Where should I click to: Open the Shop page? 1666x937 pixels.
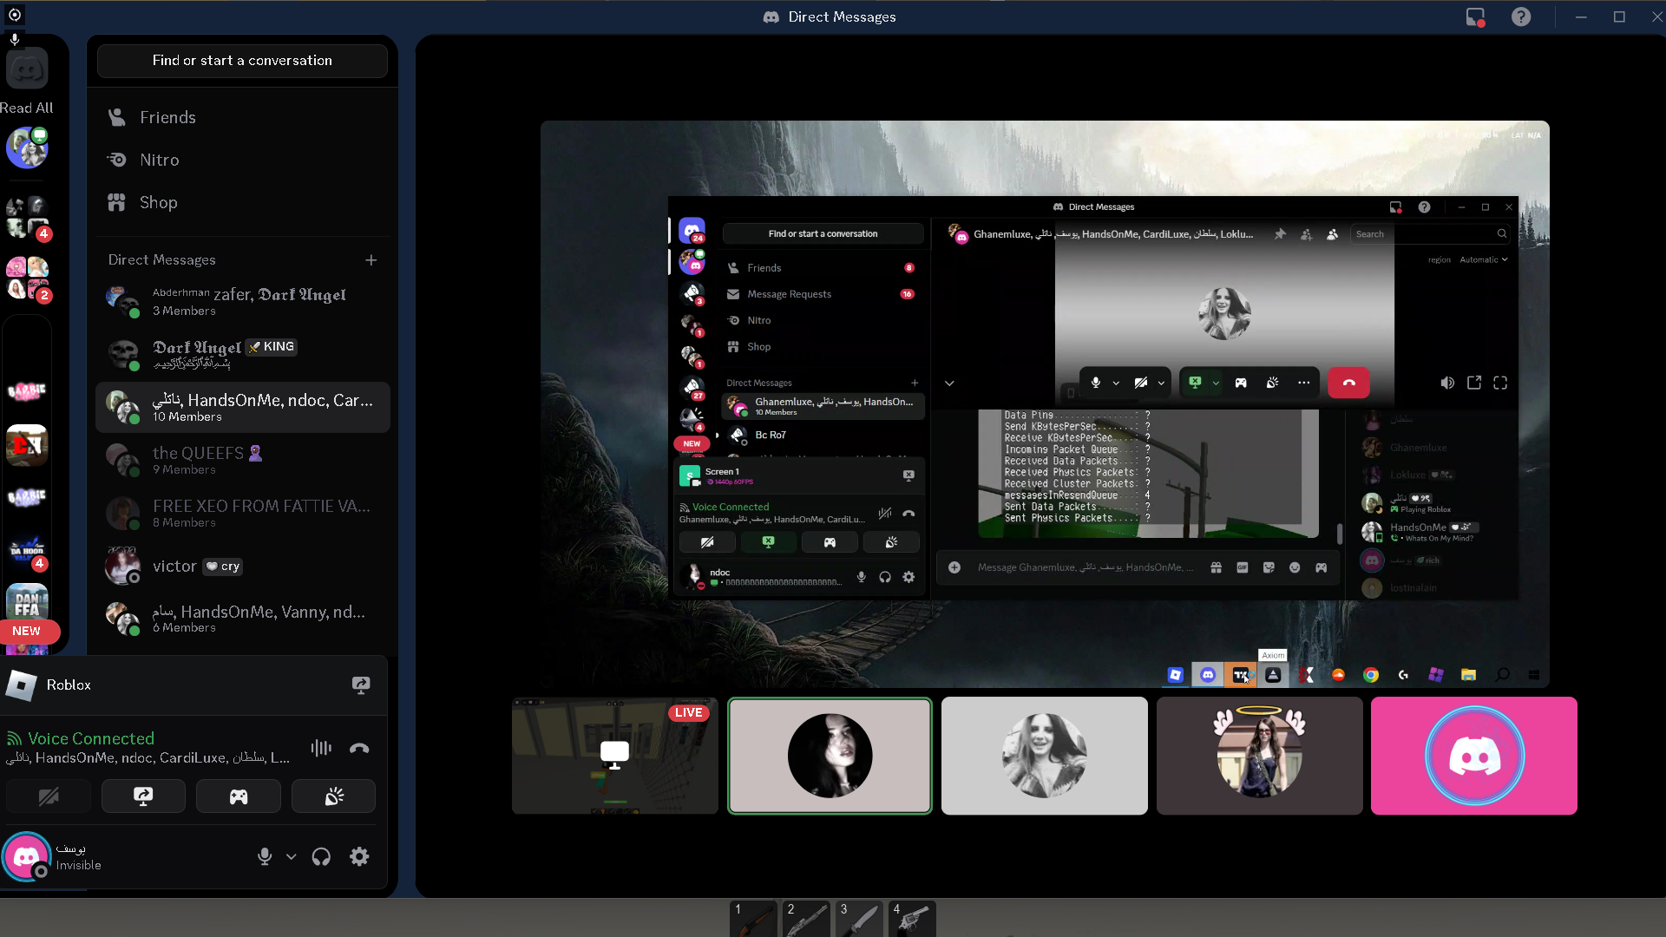coord(158,202)
